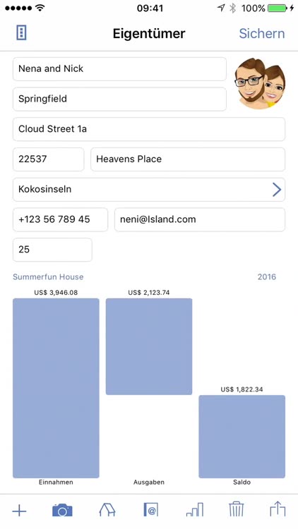
Task: Open the Kokosinseln country selector field
Action: coord(149,190)
